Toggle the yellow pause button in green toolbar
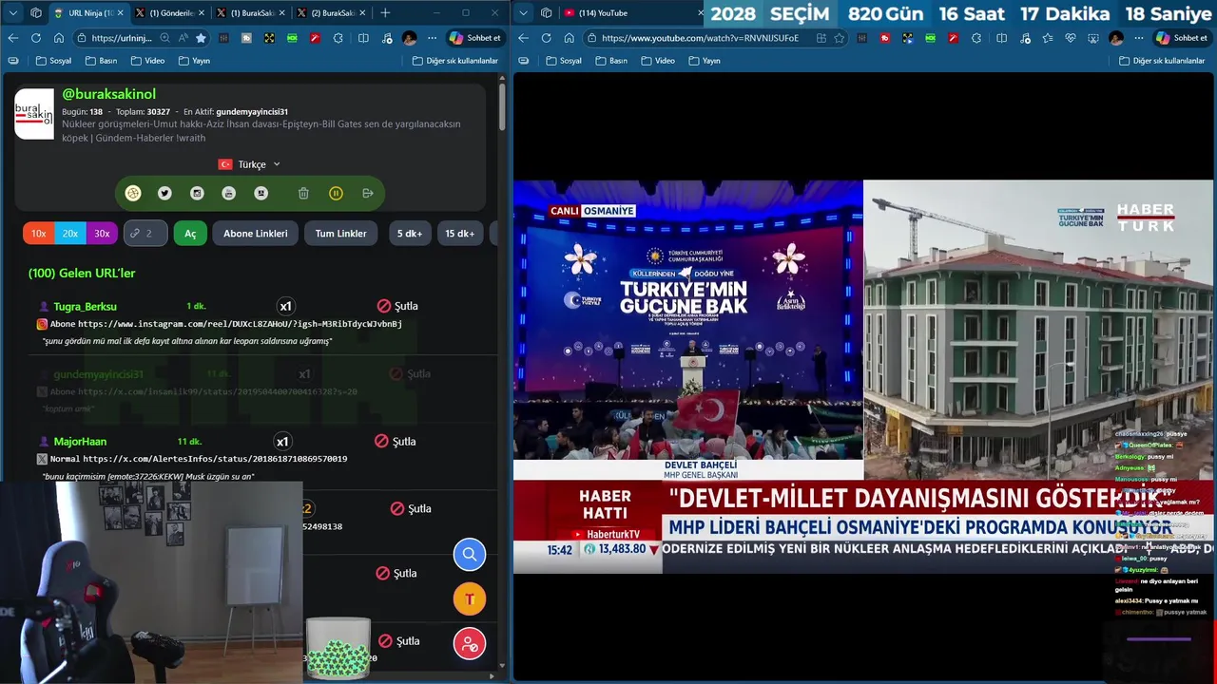Screen dimensions: 1217x684 click(336, 193)
